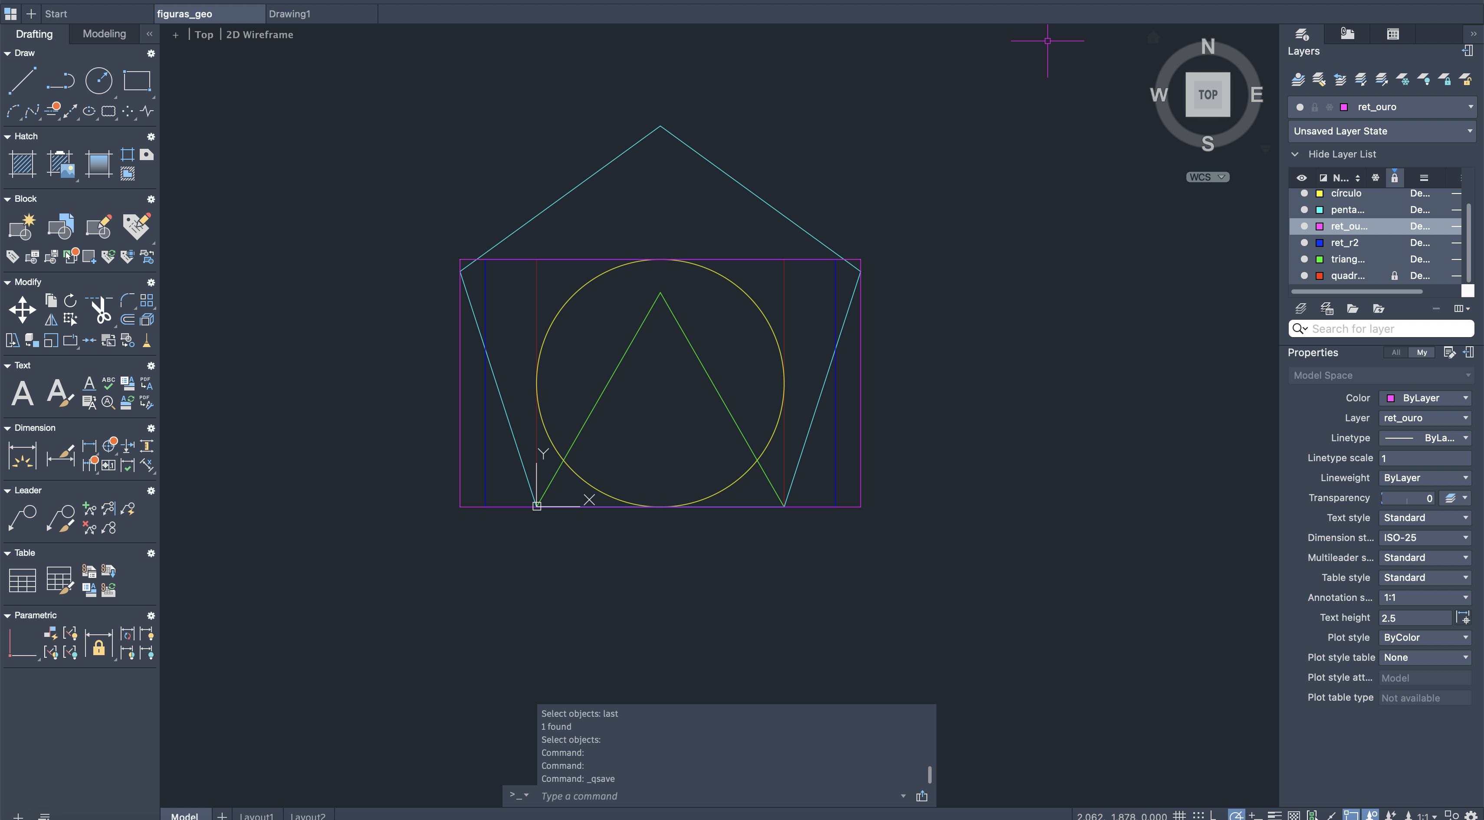1484x820 pixels.
Task: Click the WCS coordinate system button
Action: pos(1207,177)
